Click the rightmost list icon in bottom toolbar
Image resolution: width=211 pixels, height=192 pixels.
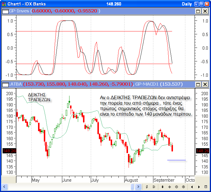[x=206, y=187]
